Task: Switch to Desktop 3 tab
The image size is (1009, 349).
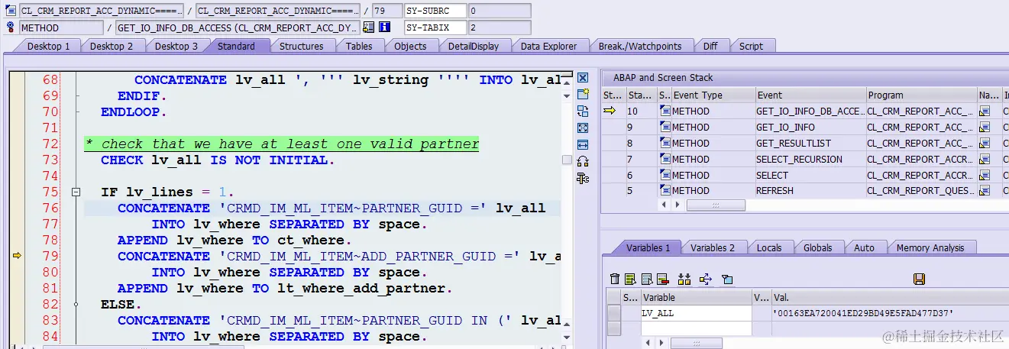Action: (176, 46)
